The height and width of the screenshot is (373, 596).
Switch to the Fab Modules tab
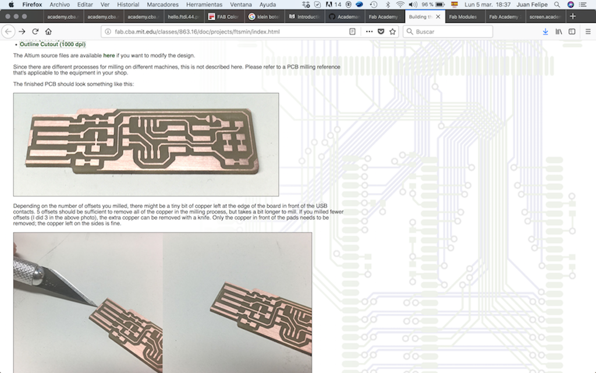click(x=463, y=16)
